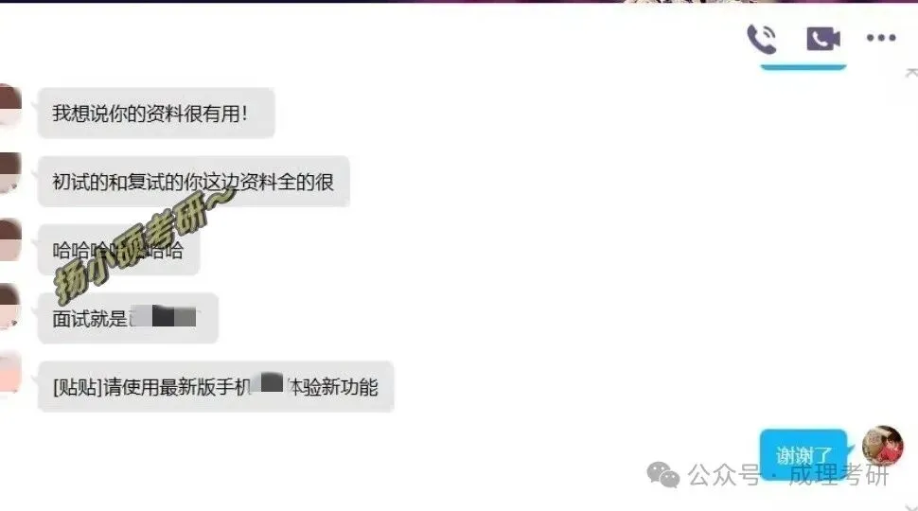Open the avatar beside the "面试就是" message
This screenshot has width=918, height=511.
click(9, 307)
